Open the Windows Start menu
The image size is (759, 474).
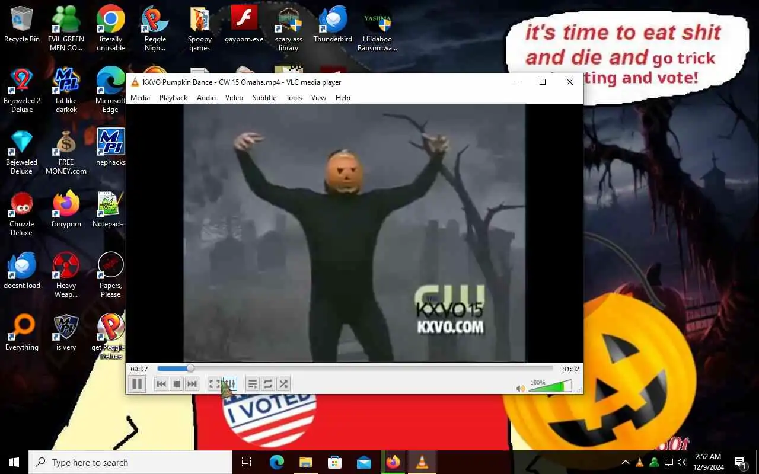tap(14, 462)
